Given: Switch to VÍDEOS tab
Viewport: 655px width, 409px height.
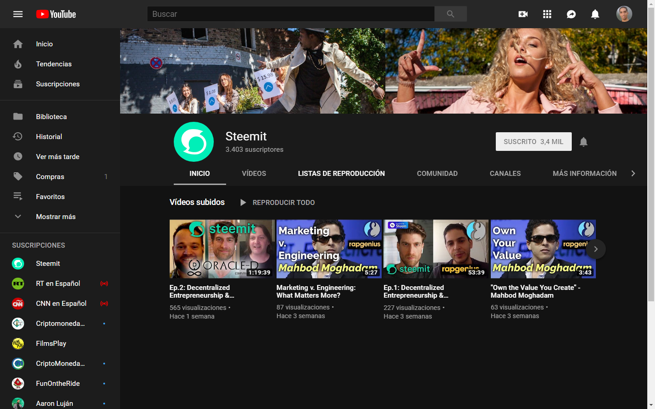Looking at the screenshot, I should point(254,174).
